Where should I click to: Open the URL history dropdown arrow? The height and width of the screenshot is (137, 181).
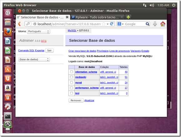[108, 24]
